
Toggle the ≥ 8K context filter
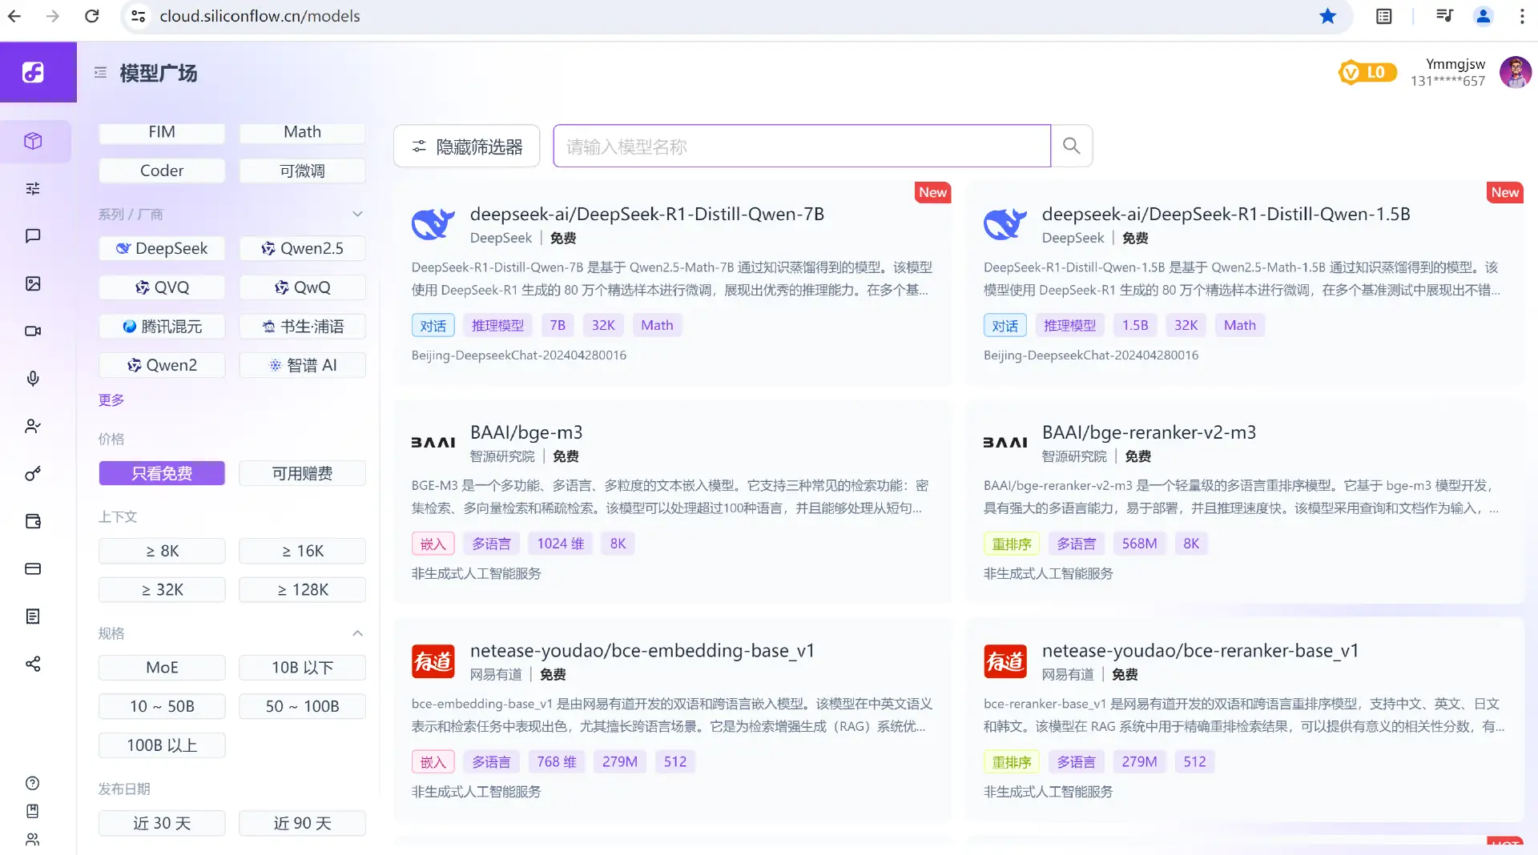pos(162,551)
